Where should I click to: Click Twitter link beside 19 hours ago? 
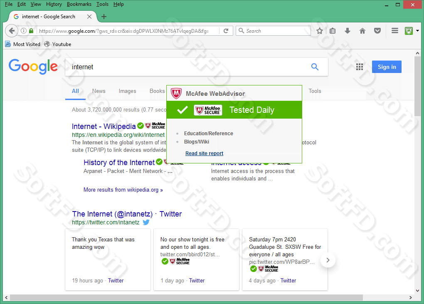[x=116, y=280]
